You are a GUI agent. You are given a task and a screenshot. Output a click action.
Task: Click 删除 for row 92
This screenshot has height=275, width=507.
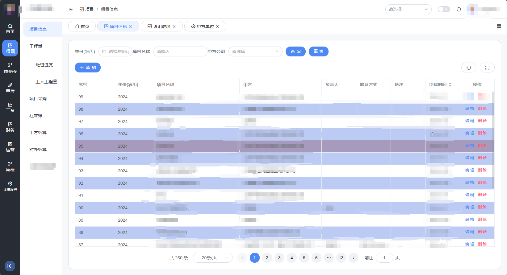click(x=482, y=183)
